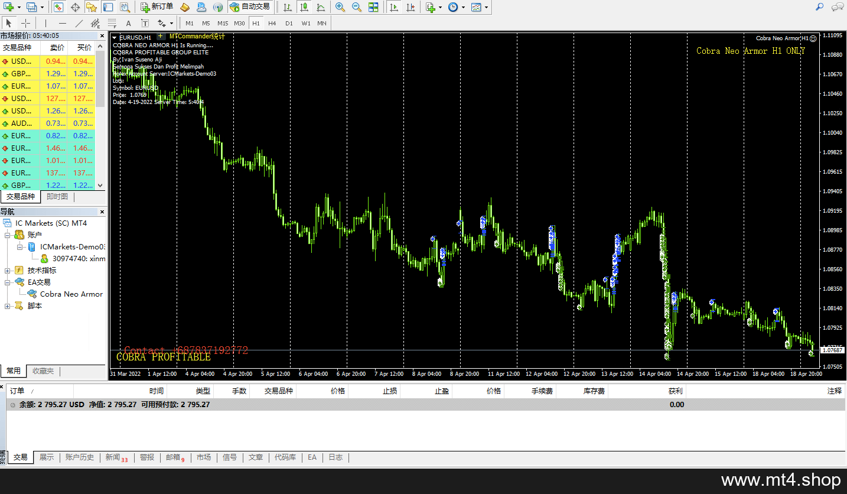Image resolution: width=847 pixels, height=494 pixels.
Task: Switch to 收藏夹 favorites tab
Action: (43, 371)
